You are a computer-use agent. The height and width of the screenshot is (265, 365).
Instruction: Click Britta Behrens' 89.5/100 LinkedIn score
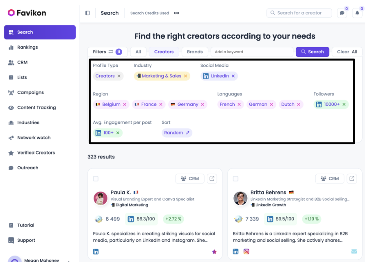pyautogui.click(x=281, y=219)
